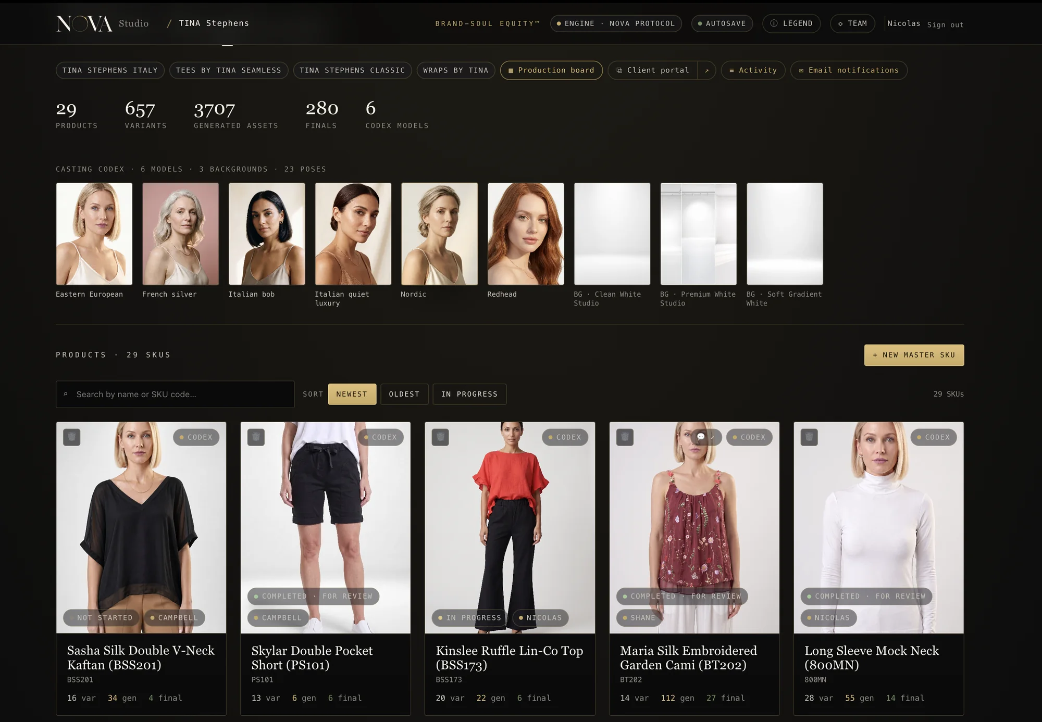Viewport: 1042px width, 722px height.
Task: Focus the SKU search field
Action: (175, 394)
